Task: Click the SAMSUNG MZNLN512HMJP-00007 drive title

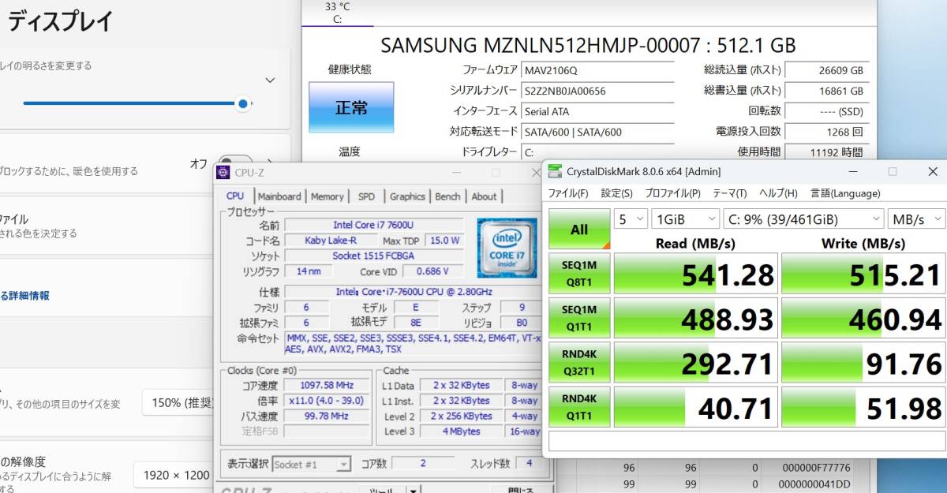Action: tap(588, 45)
